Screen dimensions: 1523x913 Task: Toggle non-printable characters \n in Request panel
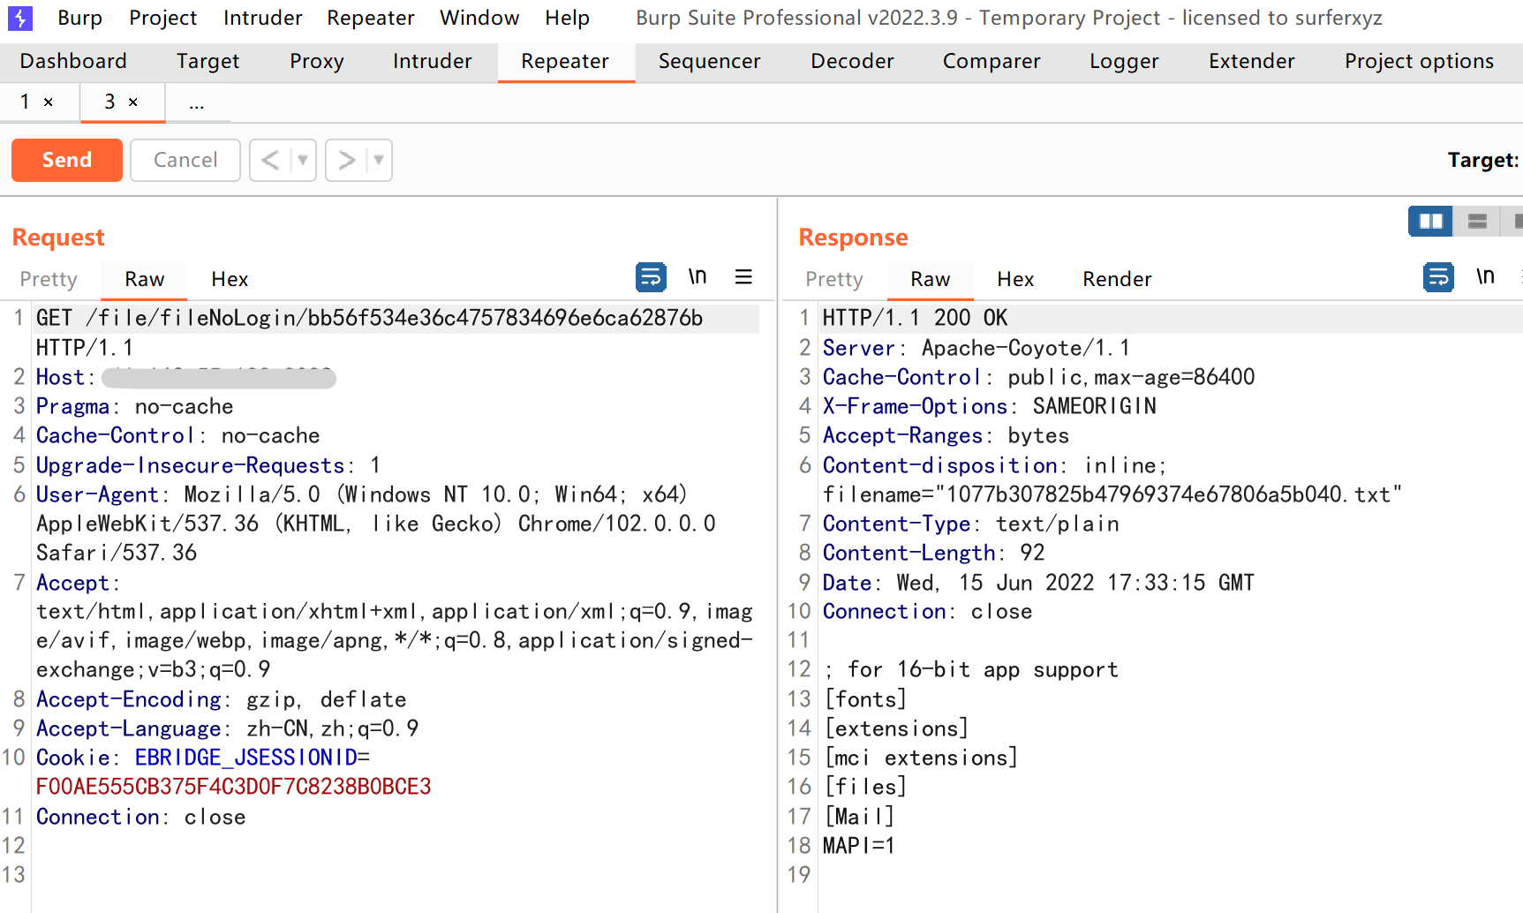tap(697, 277)
